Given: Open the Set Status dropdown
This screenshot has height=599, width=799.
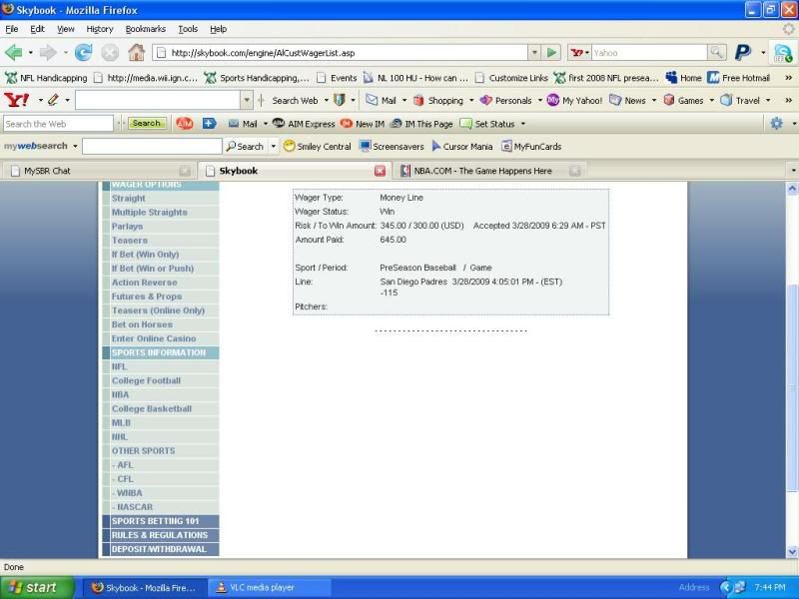Looking at the screenshot, I should [x=522, y=124].
